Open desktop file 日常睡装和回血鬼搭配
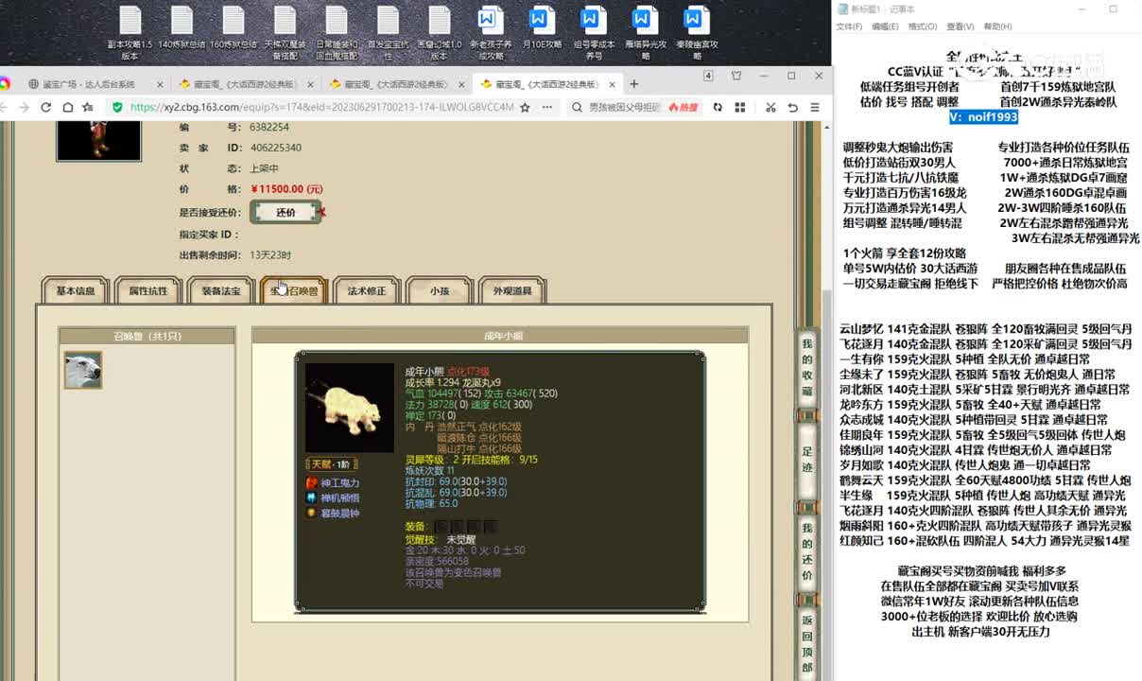Viewport: 1142px width, 681px height. 337,33
